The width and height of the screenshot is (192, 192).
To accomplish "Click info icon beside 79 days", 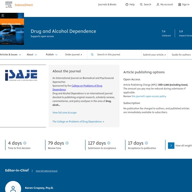I will [x=67, y=143].
